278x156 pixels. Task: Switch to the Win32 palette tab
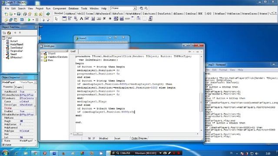[80, 13]
